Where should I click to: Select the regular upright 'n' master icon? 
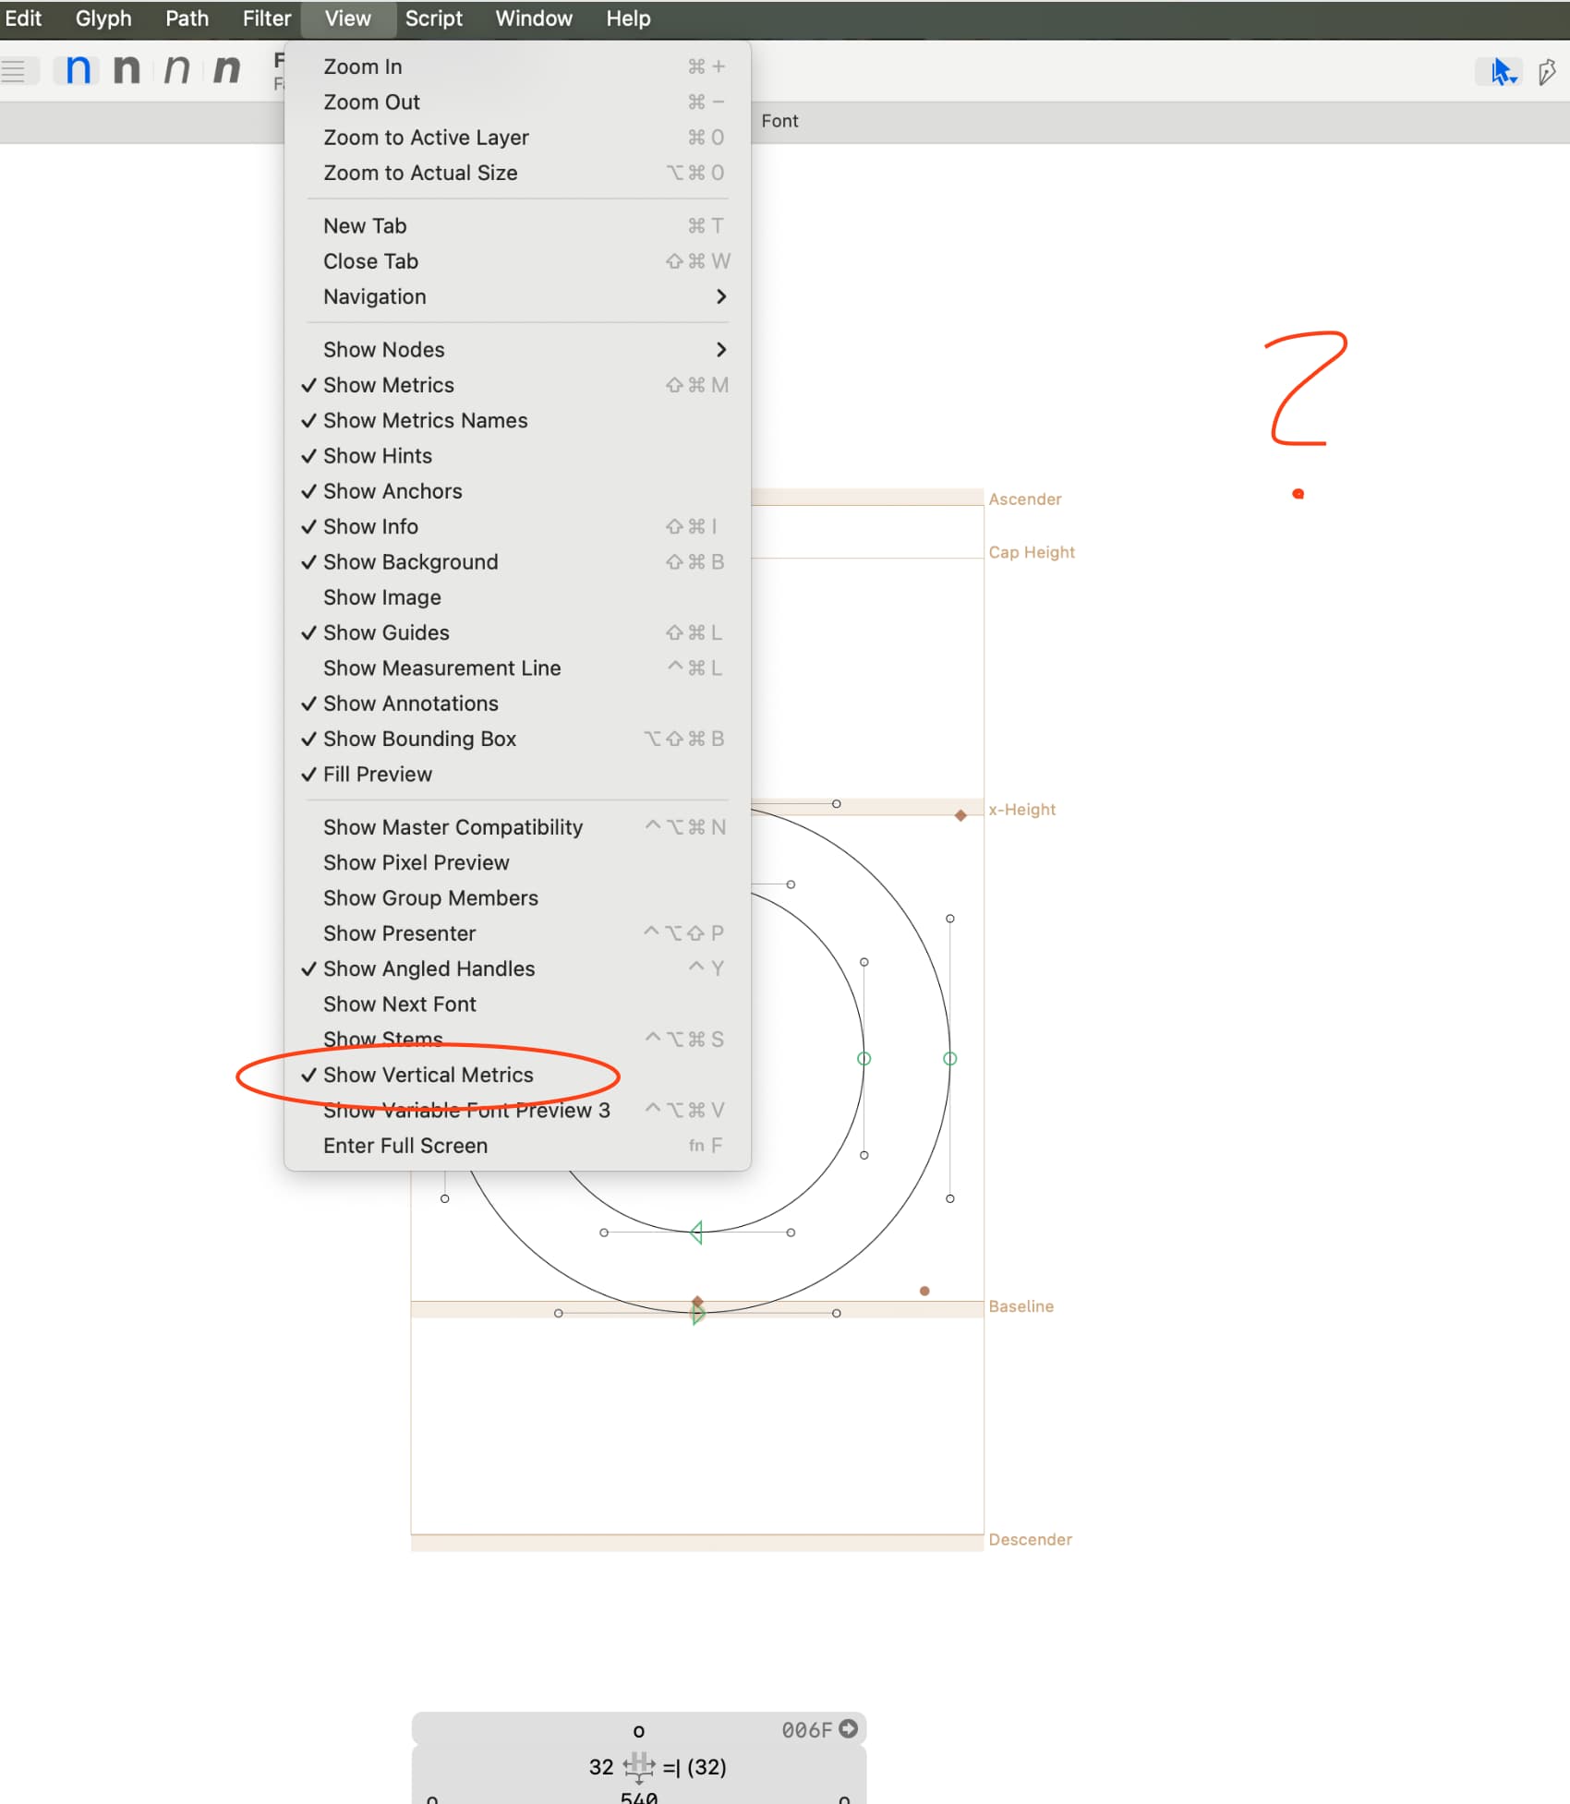78,70
